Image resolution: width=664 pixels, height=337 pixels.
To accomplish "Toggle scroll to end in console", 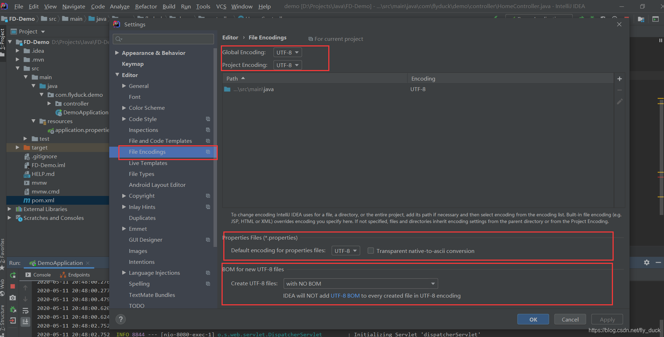I will pos(25,322).
